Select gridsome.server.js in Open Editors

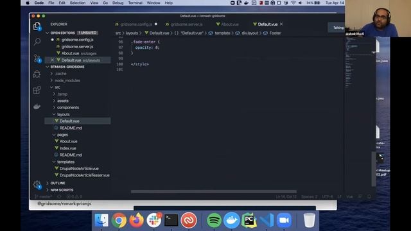coord(78,47)
